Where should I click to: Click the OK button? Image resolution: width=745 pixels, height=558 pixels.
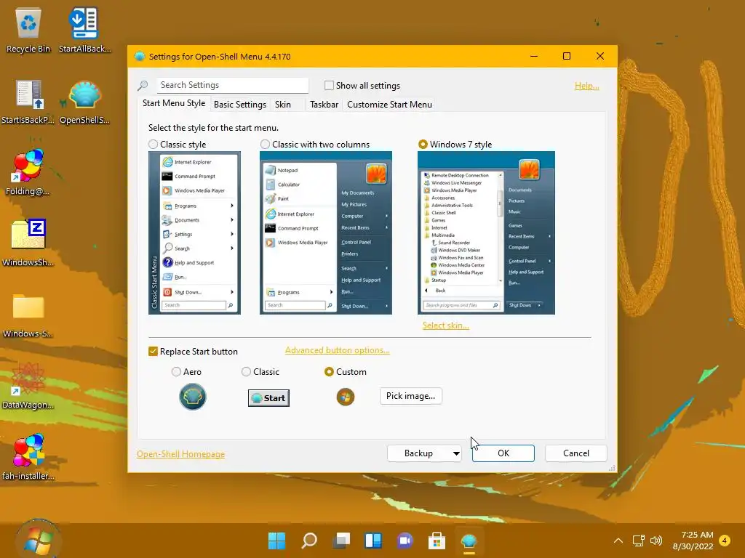503,453
